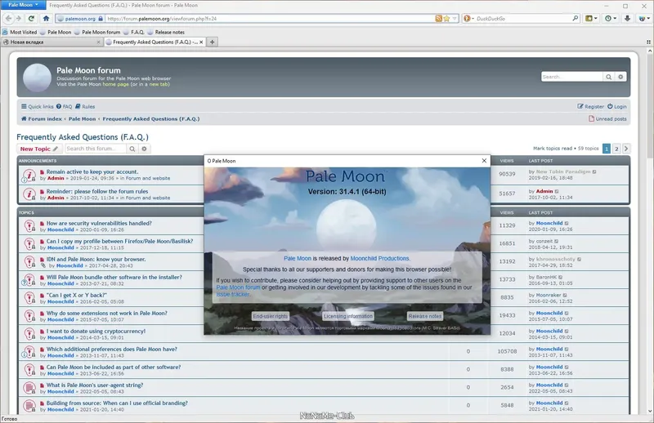Choose a search engine from DuckDuckGo dropdown
The width and height of the screenshot is (654, 423).
(x=468, y=19)
